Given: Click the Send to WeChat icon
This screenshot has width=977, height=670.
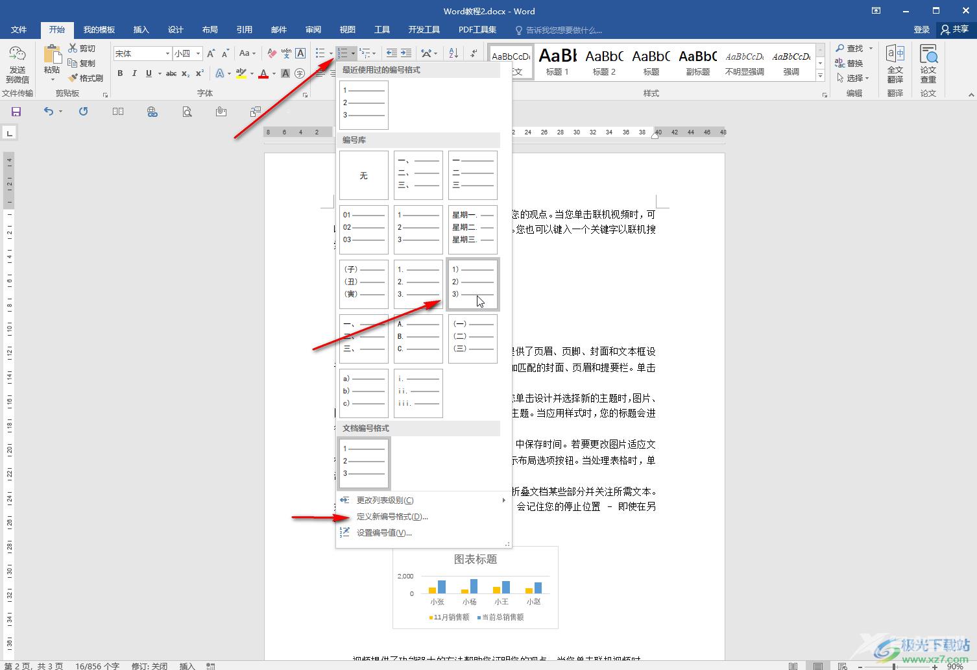Looking at the screenshot, I should tap(18, 64).
